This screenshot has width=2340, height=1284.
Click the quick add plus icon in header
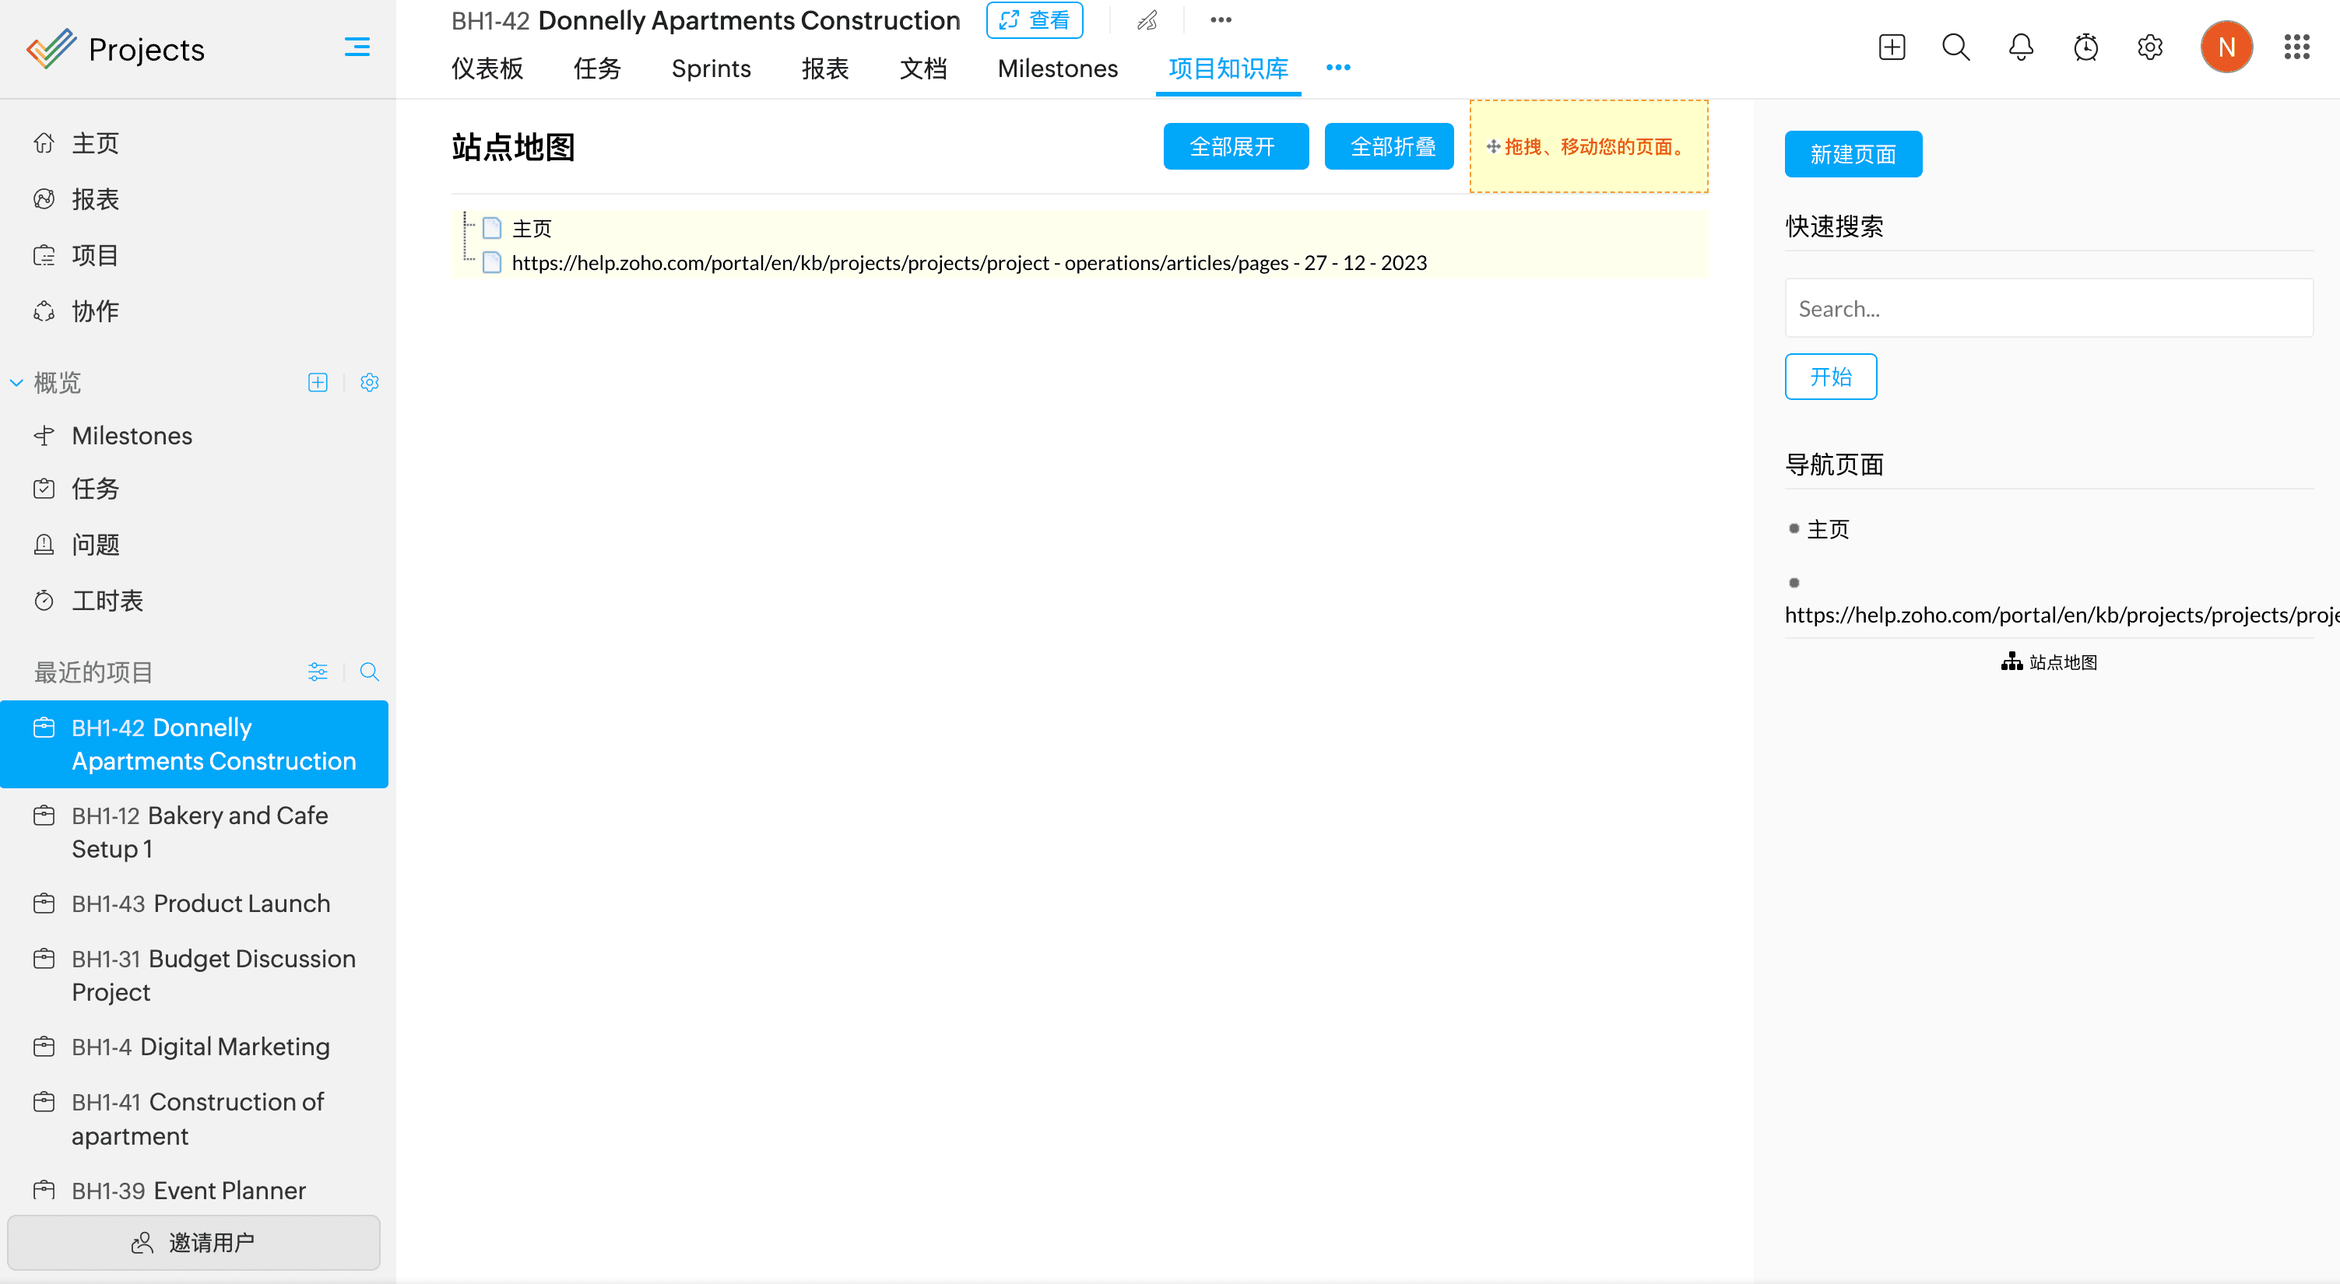(x=1892, y=47)
